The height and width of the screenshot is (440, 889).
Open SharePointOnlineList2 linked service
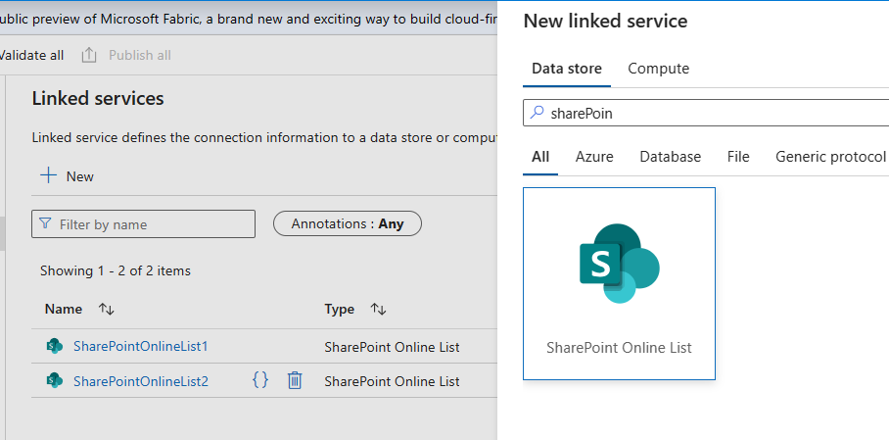click(x=141, y=381)
